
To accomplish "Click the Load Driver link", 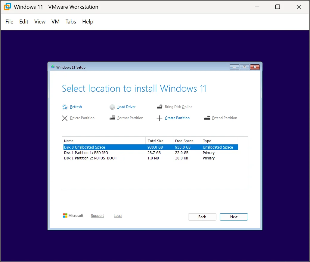I will pos(126,107).
